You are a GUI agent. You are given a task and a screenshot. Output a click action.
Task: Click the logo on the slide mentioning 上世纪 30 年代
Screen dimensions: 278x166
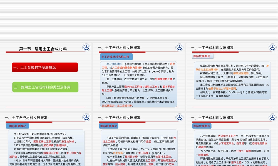[x=86, y=117]
